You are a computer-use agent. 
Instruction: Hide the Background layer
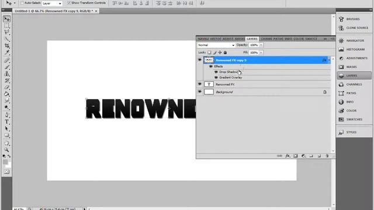point(200,92)
